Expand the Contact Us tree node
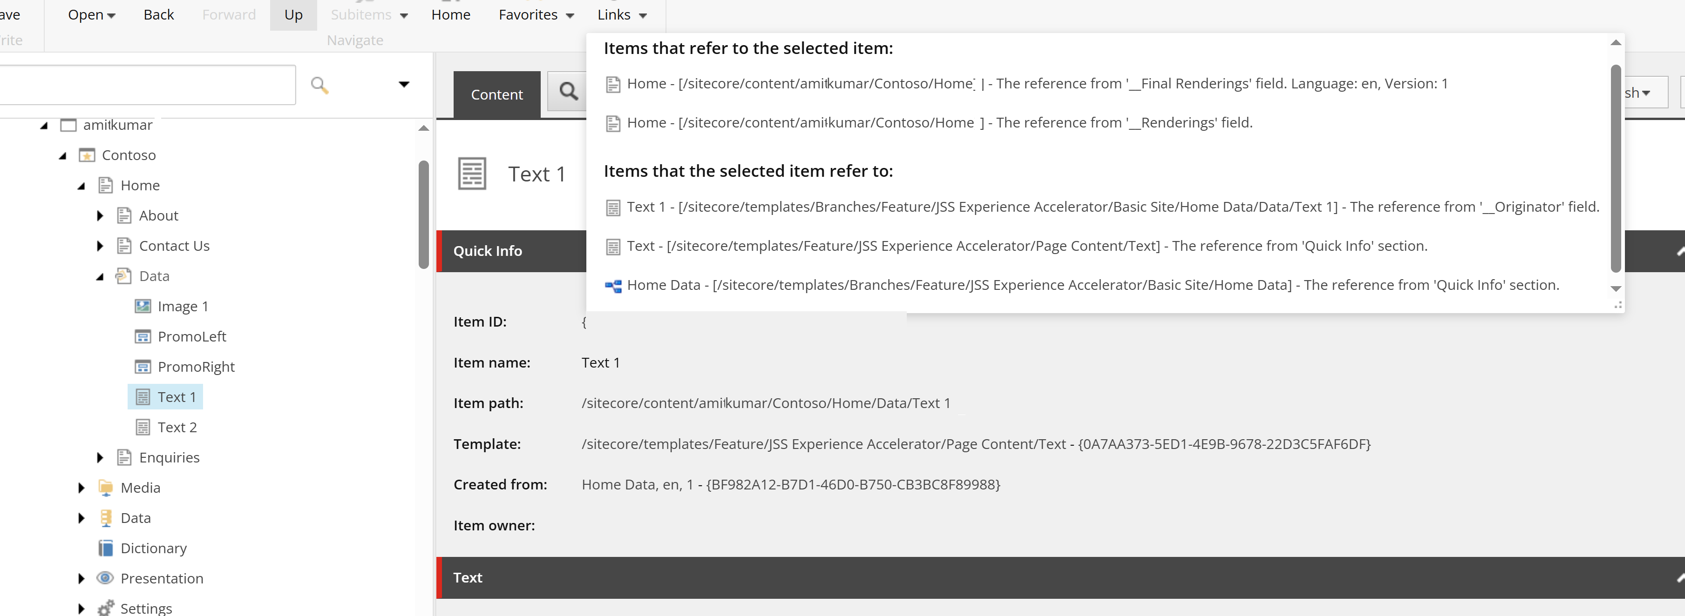This screenshot has height=616, width=1685. (x=99, y=246)
